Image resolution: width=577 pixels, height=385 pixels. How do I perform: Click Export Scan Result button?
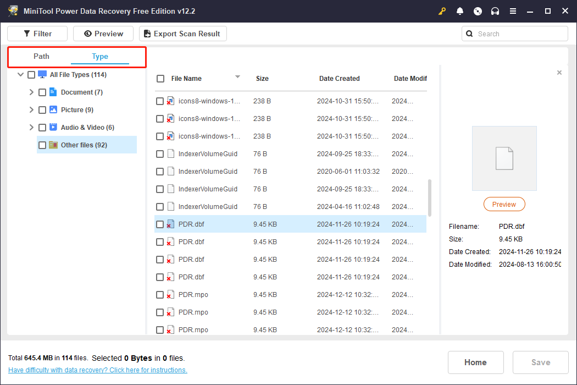tap(183, 34)
